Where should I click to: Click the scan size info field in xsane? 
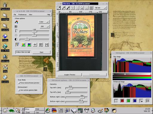tap(23, 52)
